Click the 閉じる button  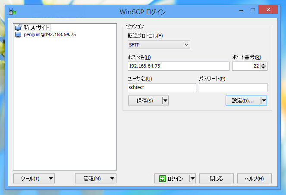216,179
